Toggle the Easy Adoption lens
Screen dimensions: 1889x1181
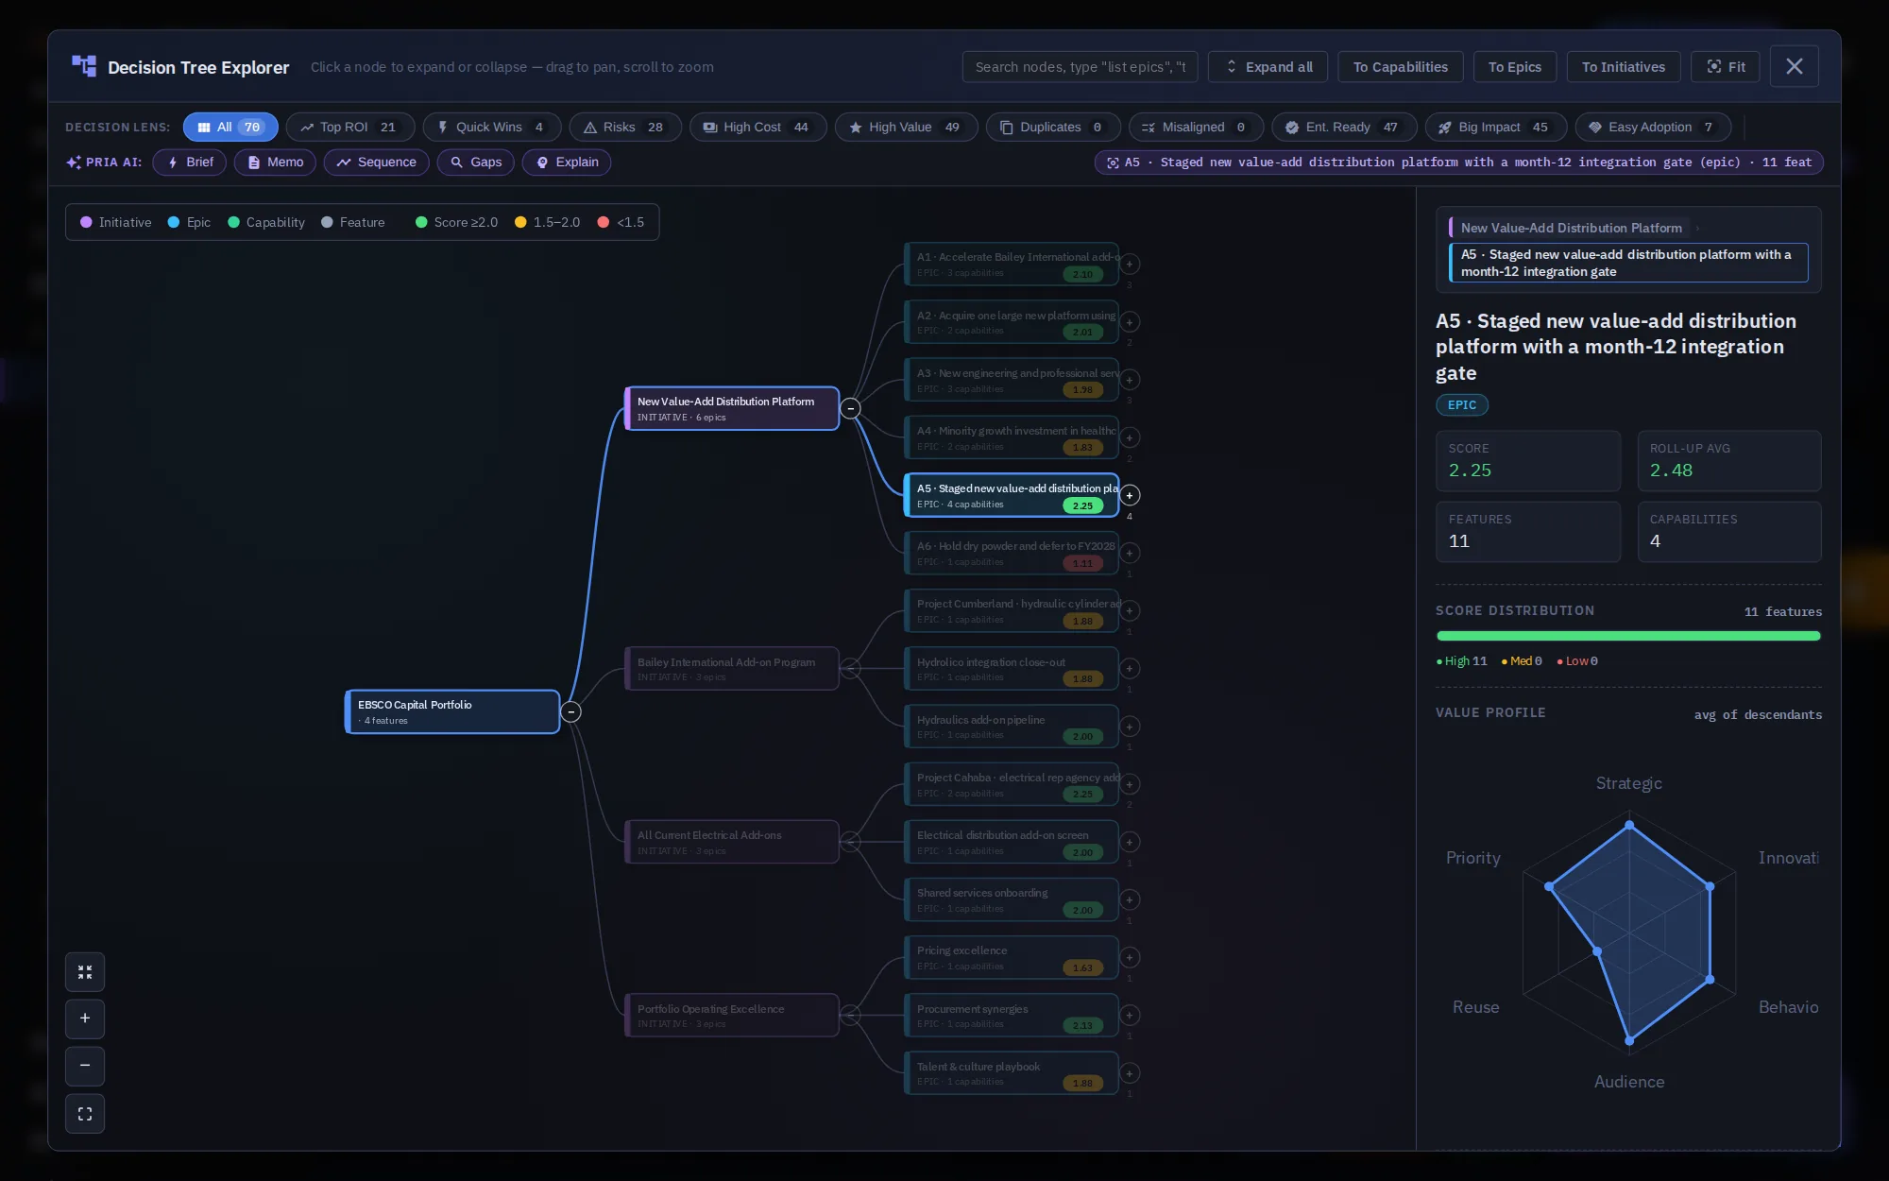pyautogui.click(x=1653, y=127)
